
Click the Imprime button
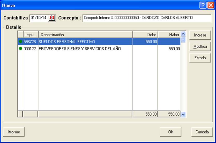(x=14, y=132)
